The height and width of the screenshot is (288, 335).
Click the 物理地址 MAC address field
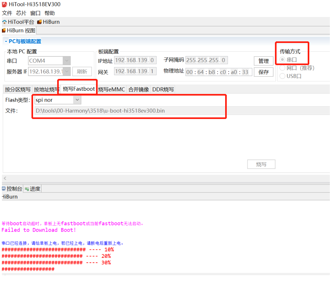coord(219,72)
